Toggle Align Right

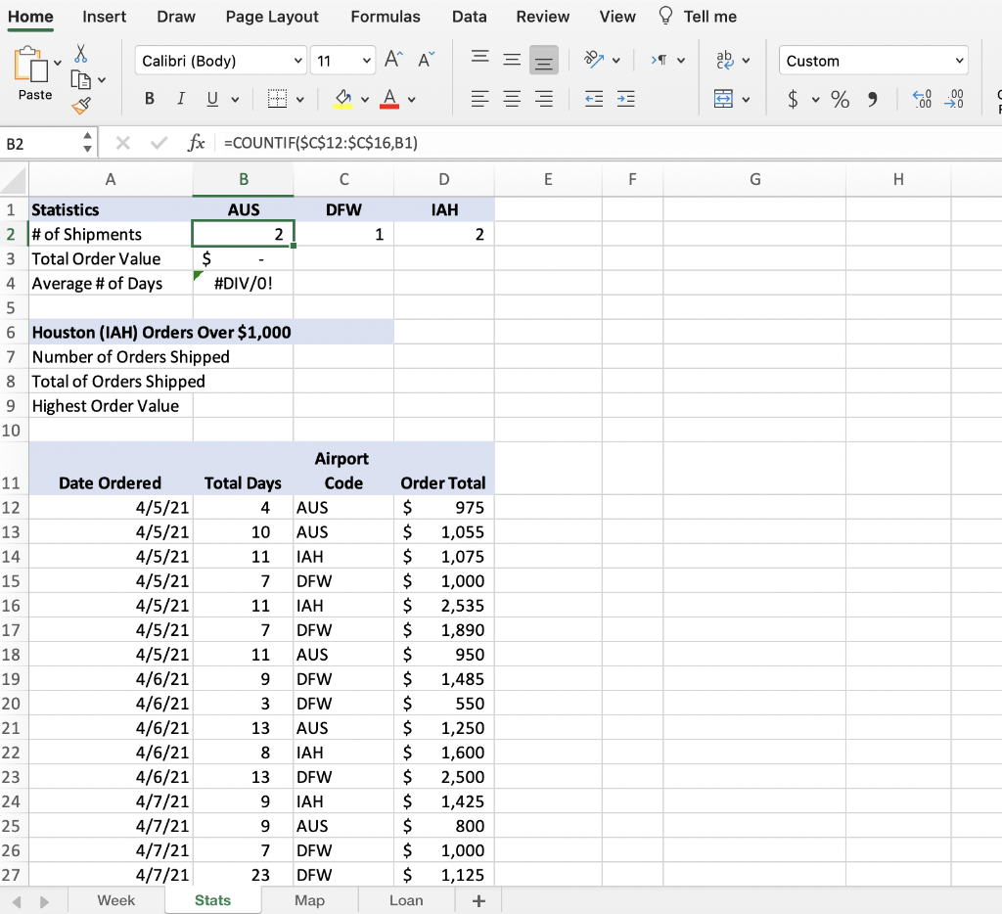[x=544, y=99]
